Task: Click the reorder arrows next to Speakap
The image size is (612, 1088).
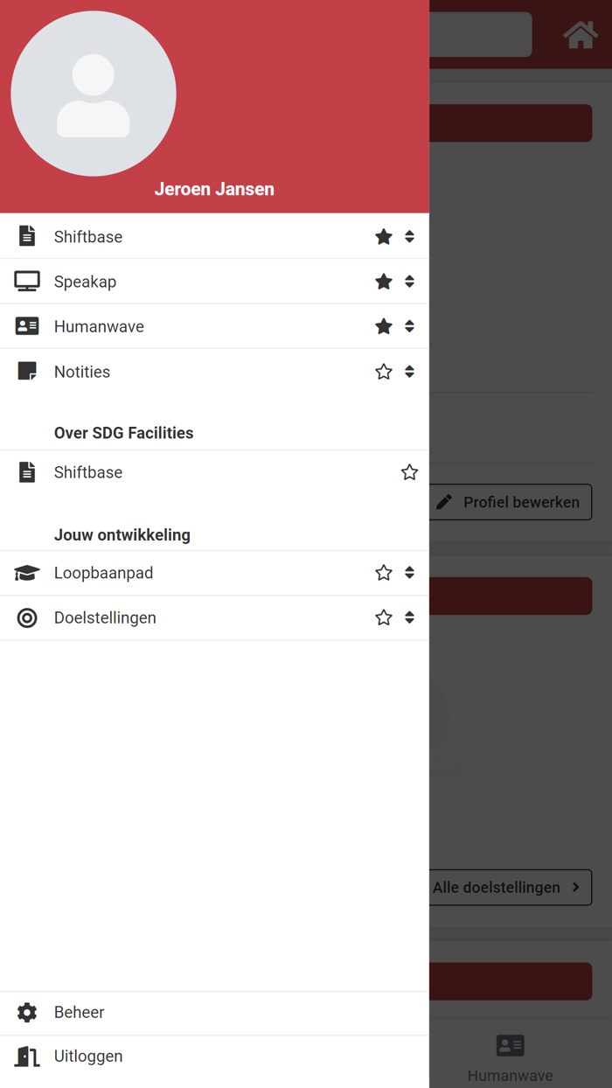Action: click(409, 281)
